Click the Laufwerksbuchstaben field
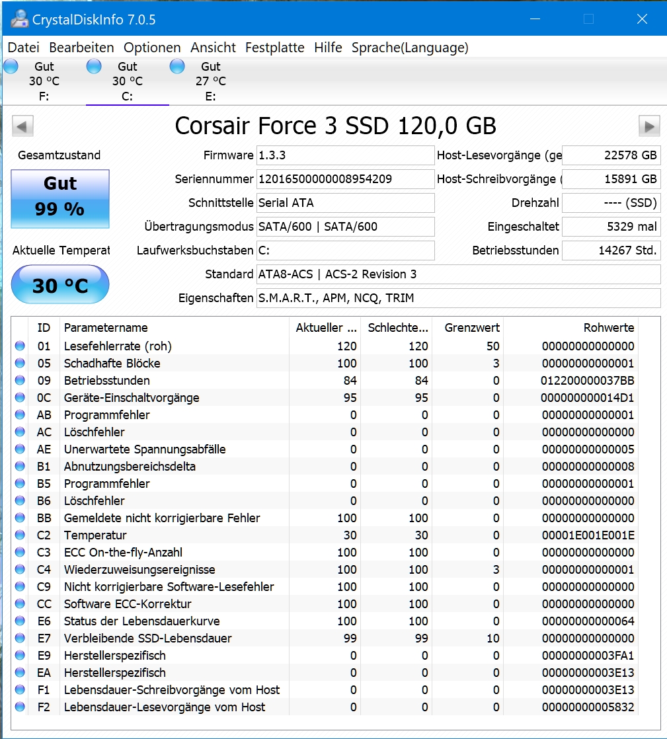The image size is (667, 739). pos(346,251)
